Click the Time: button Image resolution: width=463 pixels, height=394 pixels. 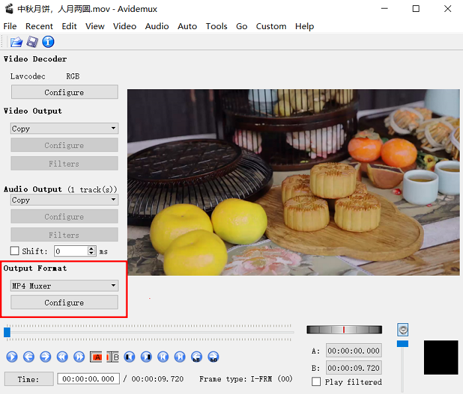point(28,379)
